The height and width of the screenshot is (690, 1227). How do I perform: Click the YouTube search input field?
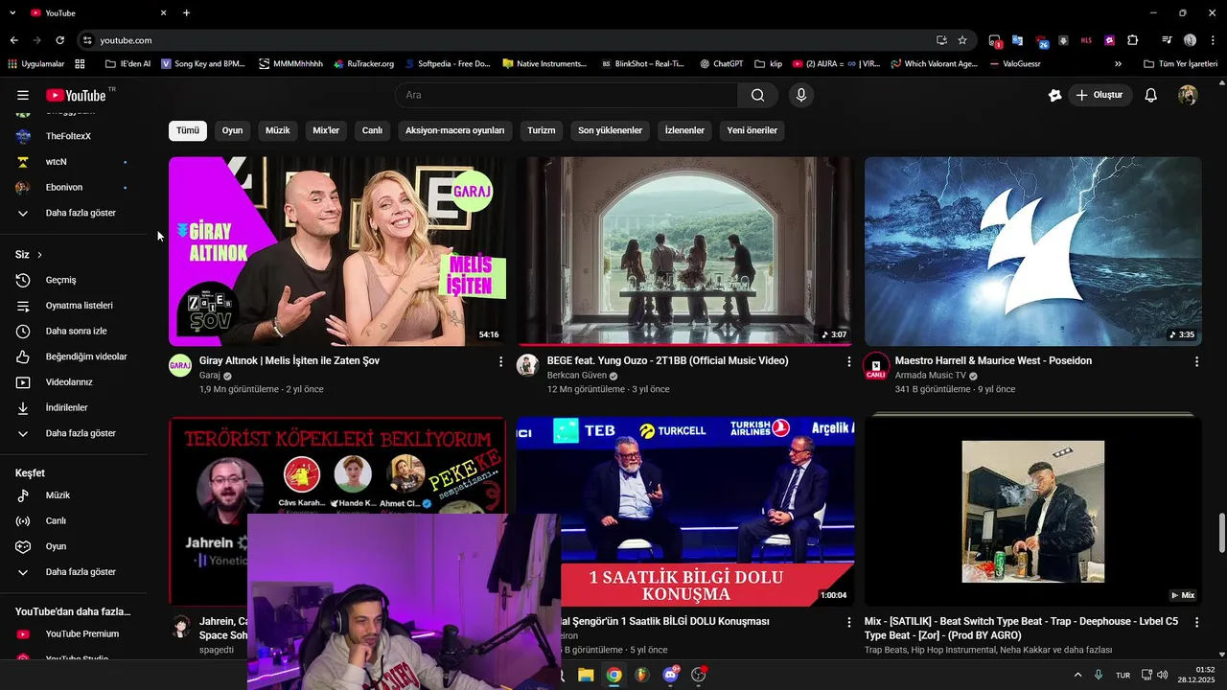[x=567, y=95]
